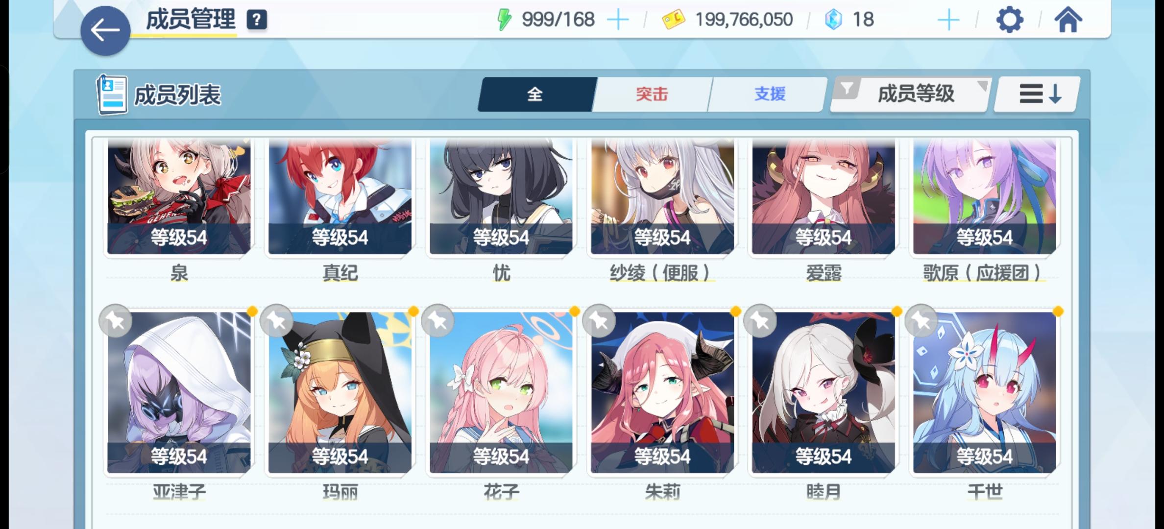This screenshot has width=1164, height=529.
Task: Tap the gold credit currency icon
Action: pyautogui.click(x=673, y=20)
